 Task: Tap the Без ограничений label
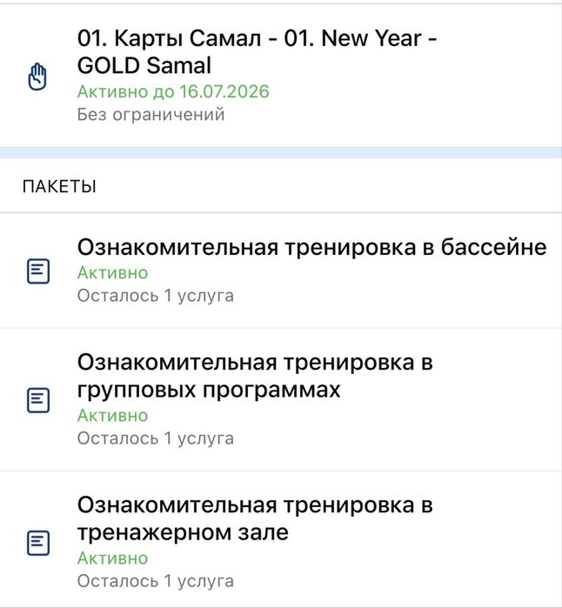pos(151,114)
